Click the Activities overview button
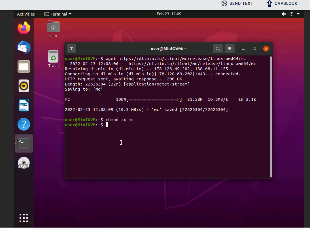 26,14
